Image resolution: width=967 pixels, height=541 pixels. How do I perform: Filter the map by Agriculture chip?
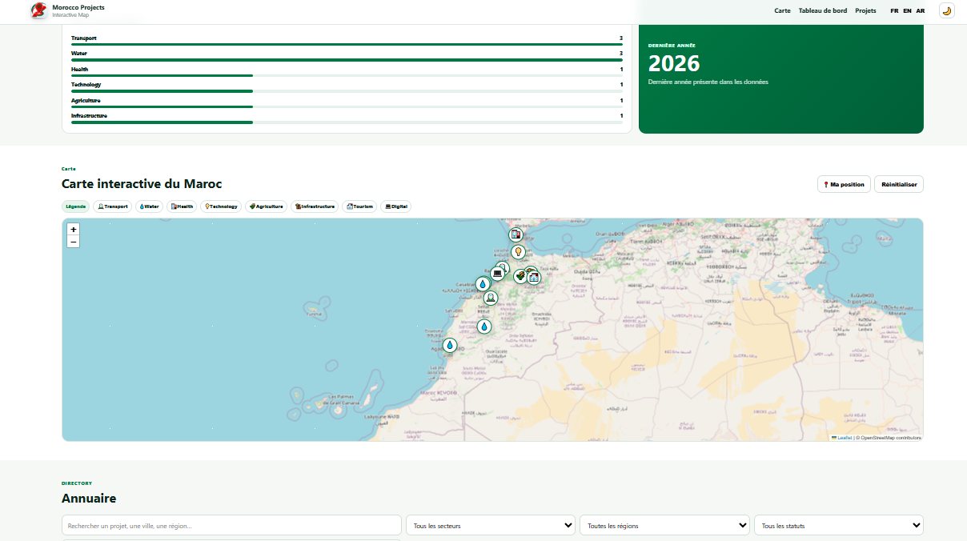pyautogui.click(x=266, y=206)
